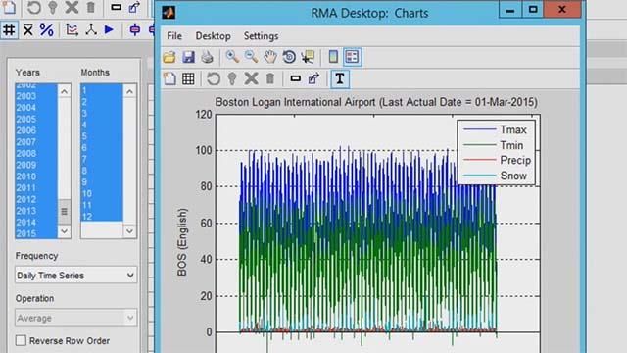627x353 pixels.
Task: Click line chart icon in main window
Action: pyautogui.click(x=72, y=30)
